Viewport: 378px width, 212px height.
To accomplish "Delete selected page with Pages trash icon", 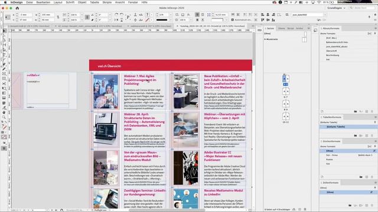I will click(x=305, y=210).
